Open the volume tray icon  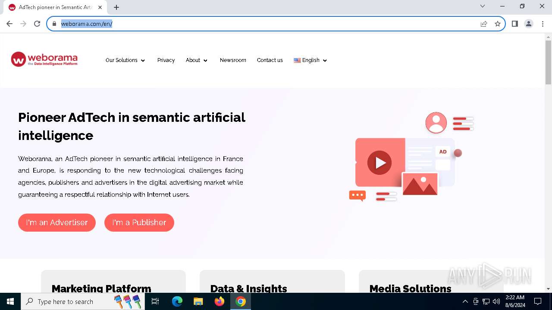(x=496, y=301)
